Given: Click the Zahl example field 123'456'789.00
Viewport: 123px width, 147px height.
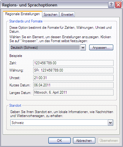Looking at the screenshot, I should click(73, 63).
